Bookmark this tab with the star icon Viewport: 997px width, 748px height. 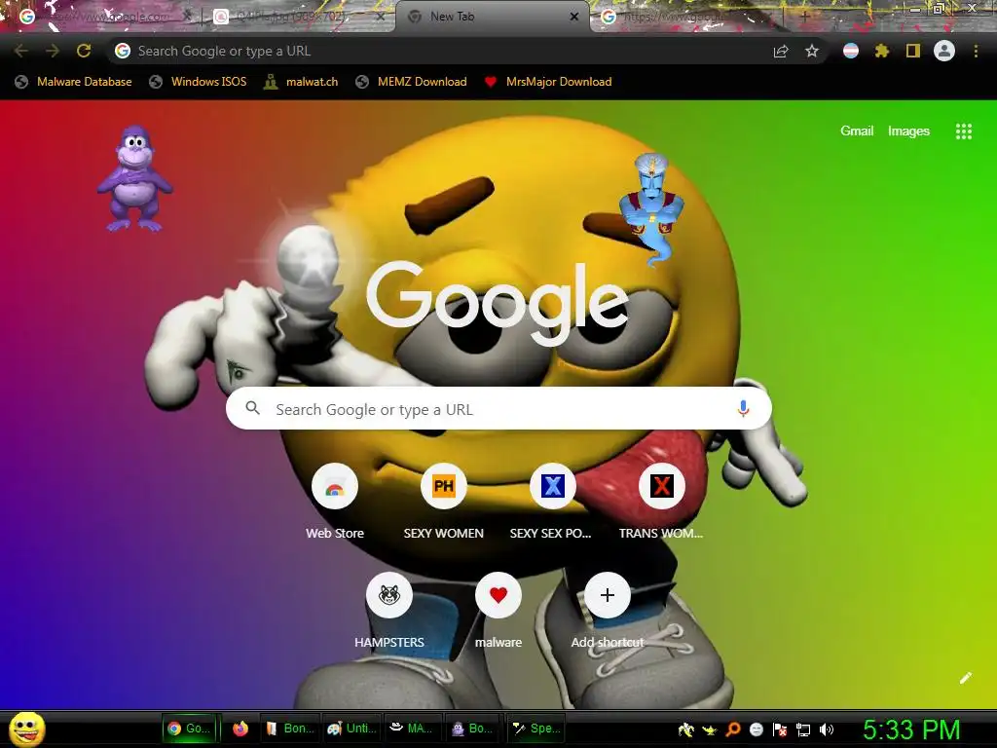(x=812, y=51)
